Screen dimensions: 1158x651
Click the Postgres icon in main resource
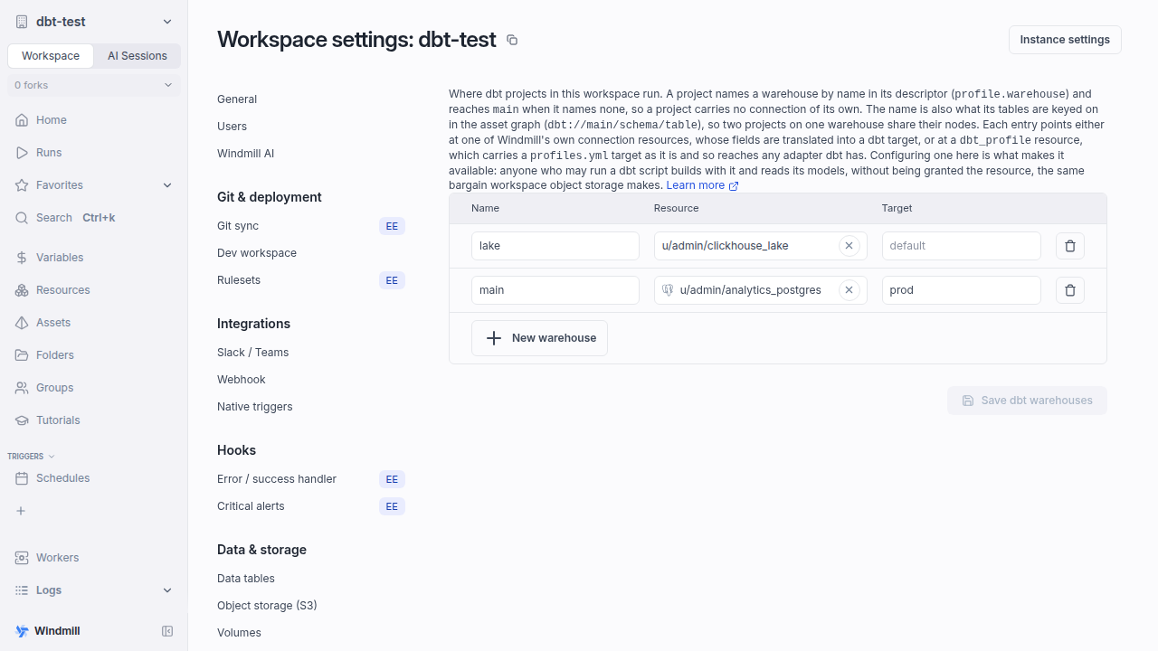[668, 290]
